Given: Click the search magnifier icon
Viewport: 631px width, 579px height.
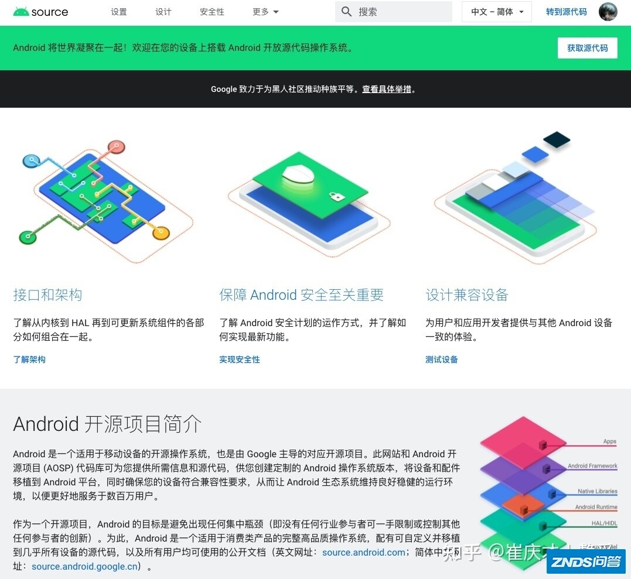Looking at the screenshot, I should point(346,11).
